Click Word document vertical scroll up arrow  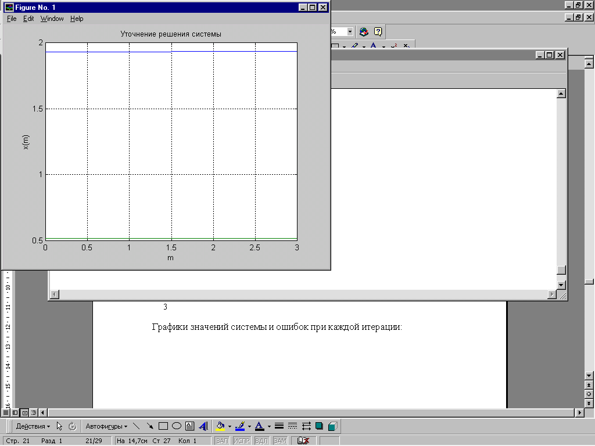[x=589, y=64]
